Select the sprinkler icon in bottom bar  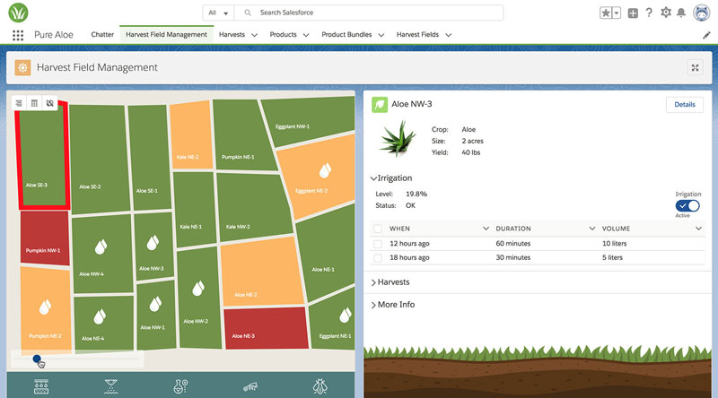click(110, 386)
